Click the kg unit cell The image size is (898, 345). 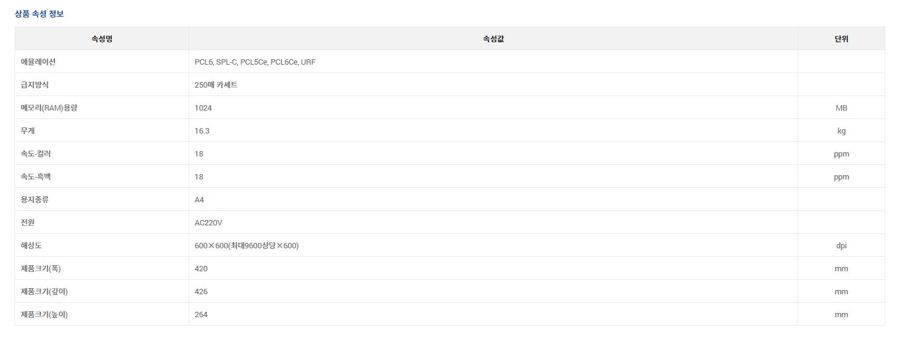tap(841, 131)
